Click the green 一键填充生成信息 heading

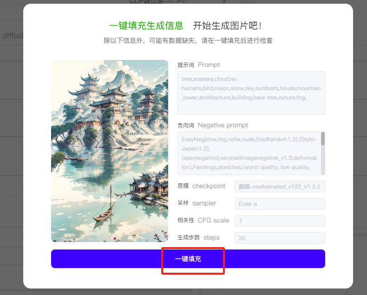point(146,26)
